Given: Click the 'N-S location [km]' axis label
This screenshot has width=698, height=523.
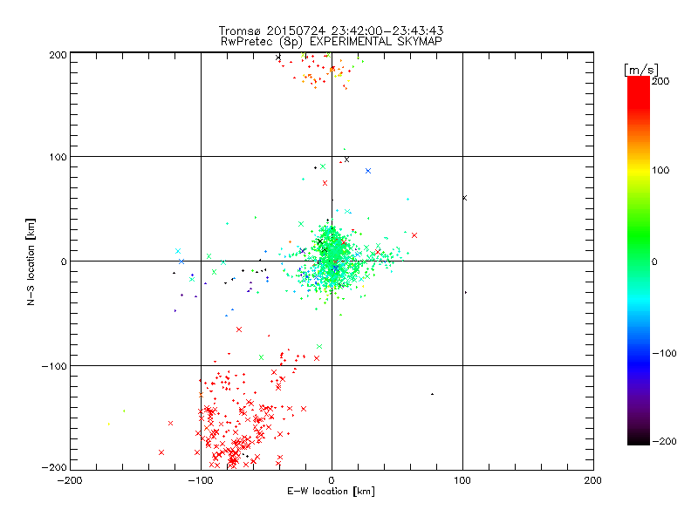Looking at the screenshot, I should 31,261.
